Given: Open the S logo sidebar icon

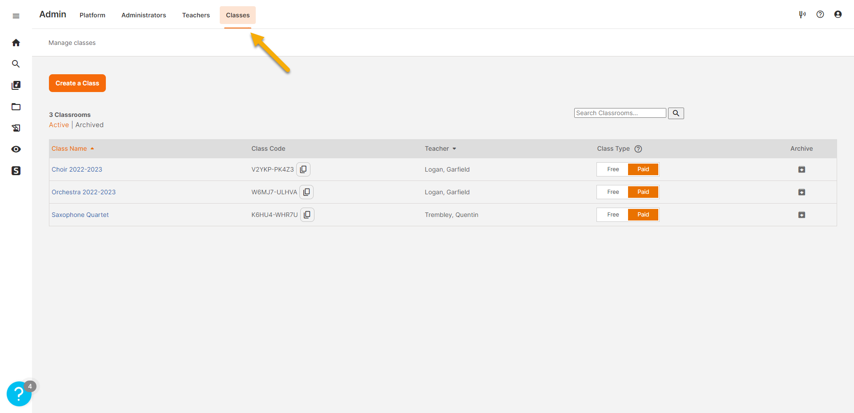Looking at the screenshot, I should 16,171.
